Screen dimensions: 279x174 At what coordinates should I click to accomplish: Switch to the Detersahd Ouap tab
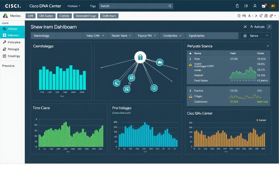click(x=86, y=16)
